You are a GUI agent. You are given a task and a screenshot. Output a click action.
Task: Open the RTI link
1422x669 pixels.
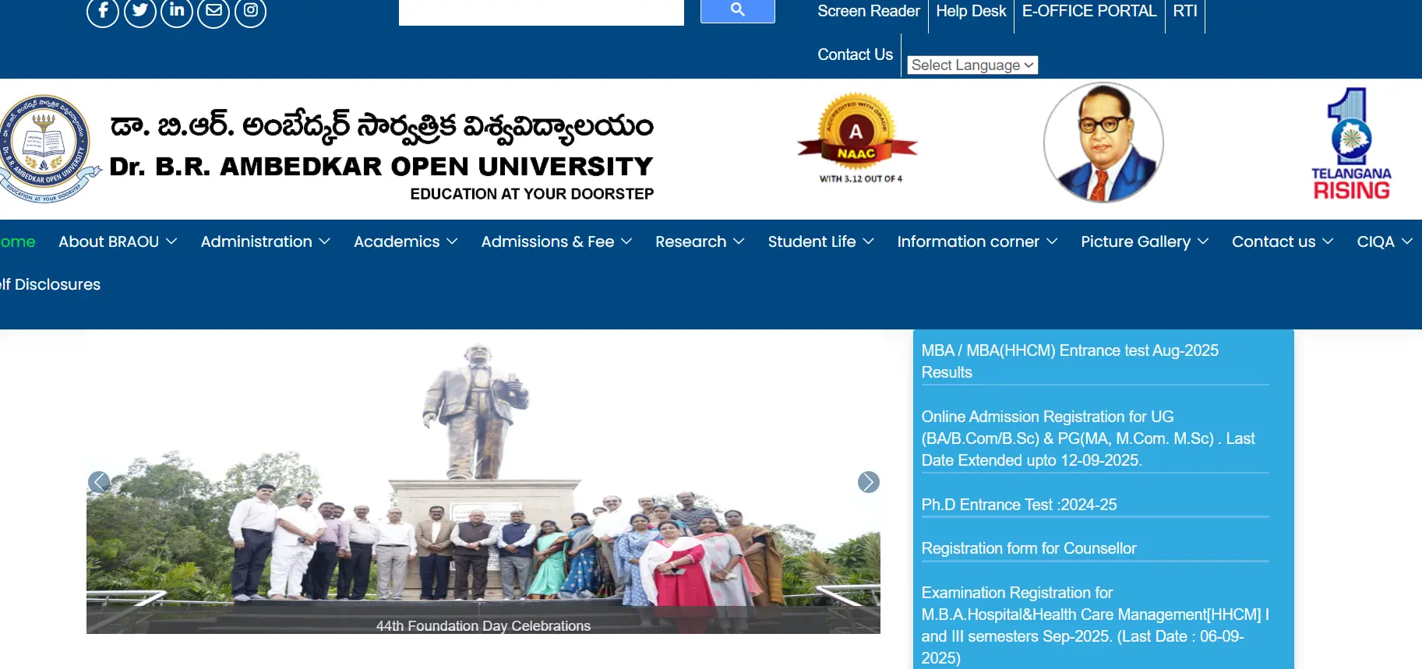pos(1185,11)
